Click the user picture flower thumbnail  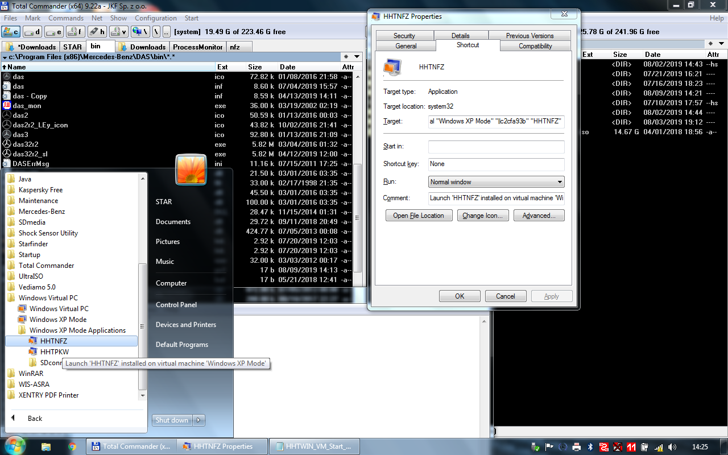click(192, 169)
